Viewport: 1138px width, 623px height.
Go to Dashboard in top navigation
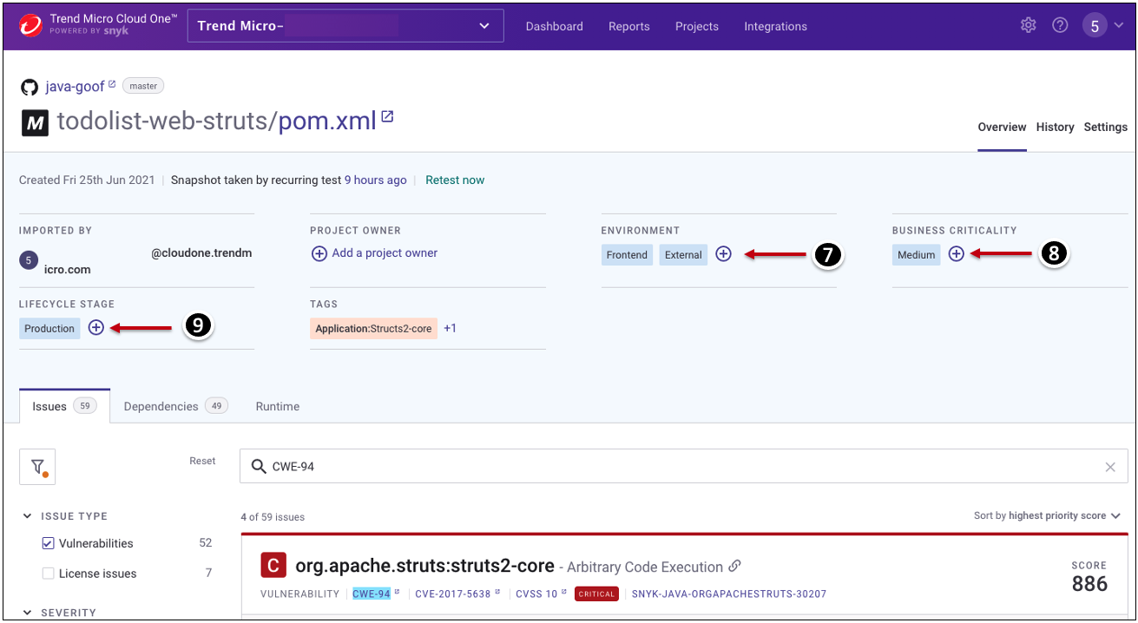tap(555, 26)
